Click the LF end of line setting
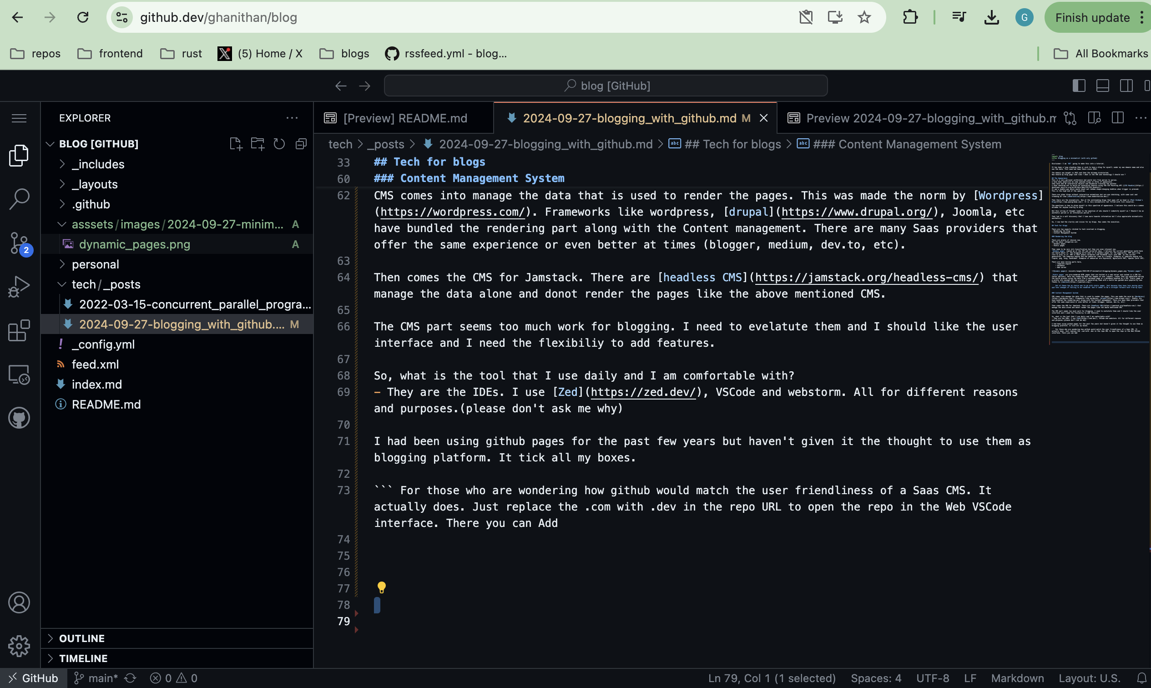Viewport: 1151px width, 688px height. coord(970,678)
